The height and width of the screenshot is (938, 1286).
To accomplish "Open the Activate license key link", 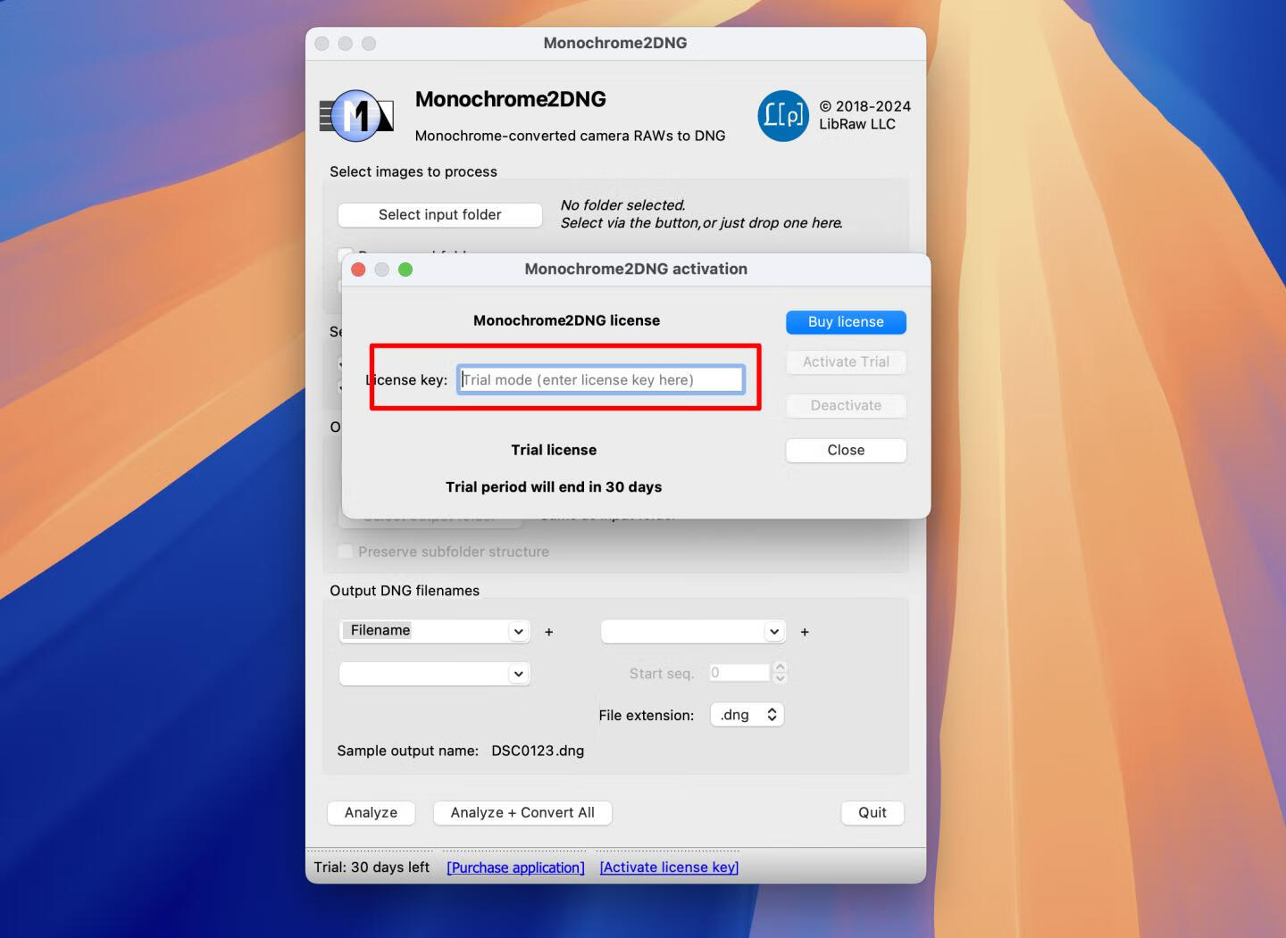I will click(669, 867).
